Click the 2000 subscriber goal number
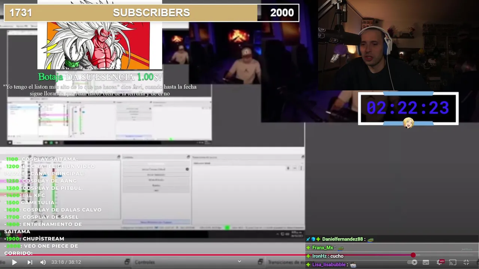 point(282,13)
